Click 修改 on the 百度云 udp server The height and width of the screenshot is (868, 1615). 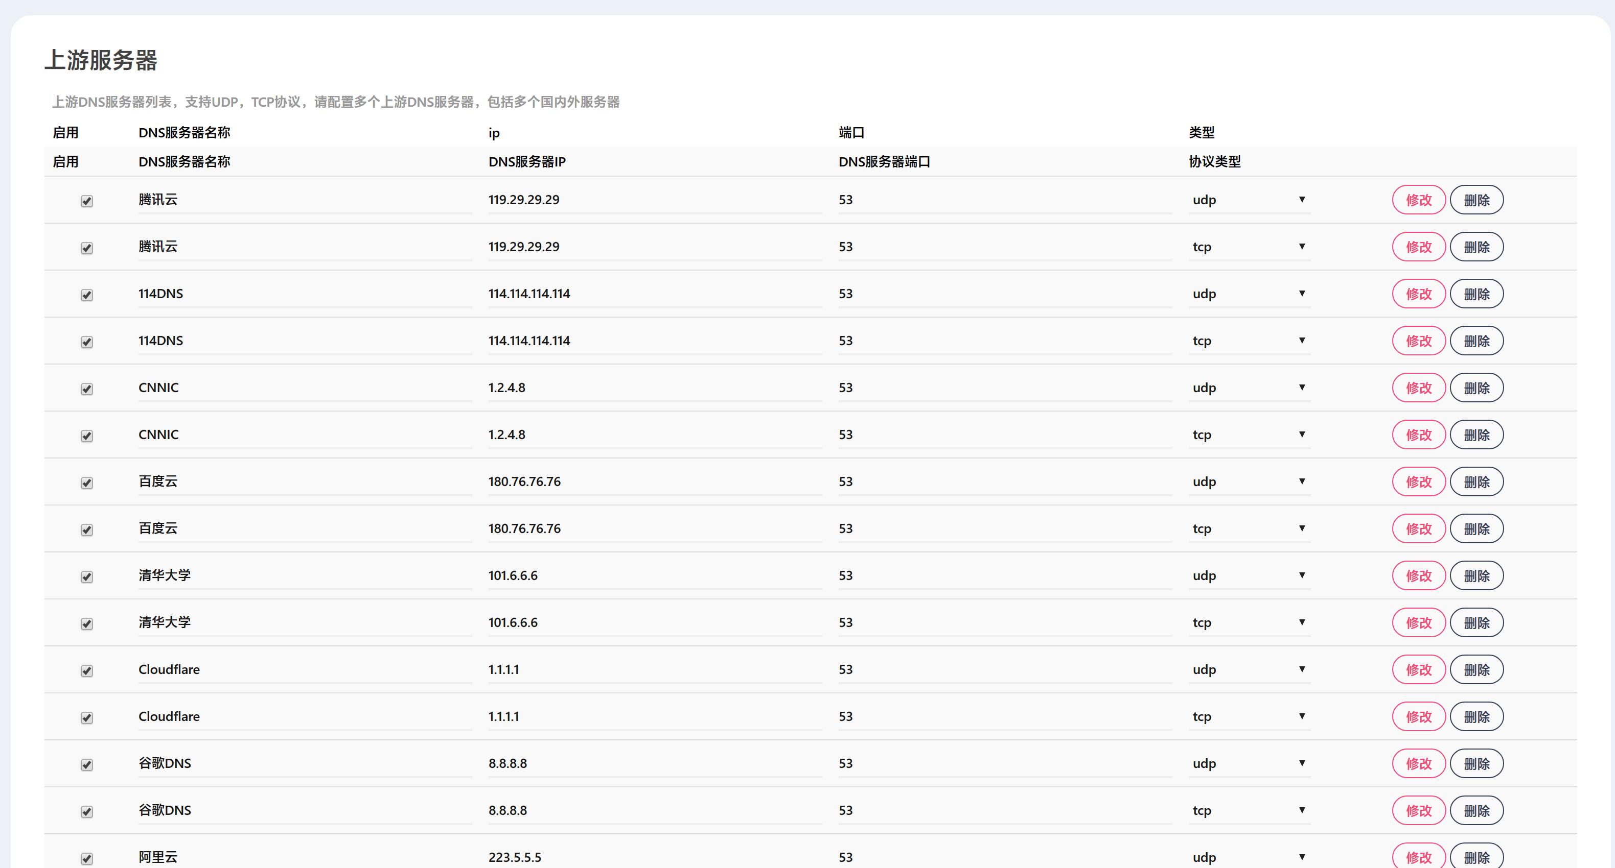tap(1418, 481)
